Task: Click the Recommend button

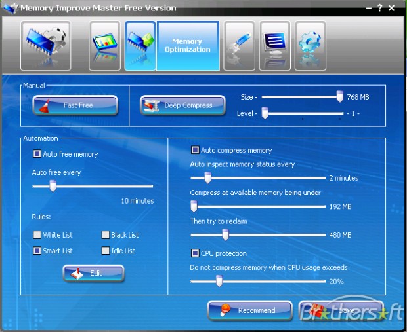Action: point(250,310)
